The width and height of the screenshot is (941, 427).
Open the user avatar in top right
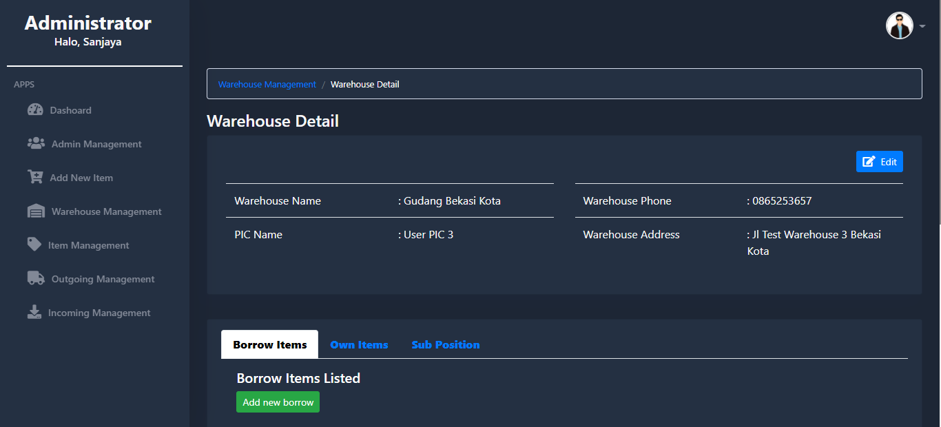(x=899, y=26)
